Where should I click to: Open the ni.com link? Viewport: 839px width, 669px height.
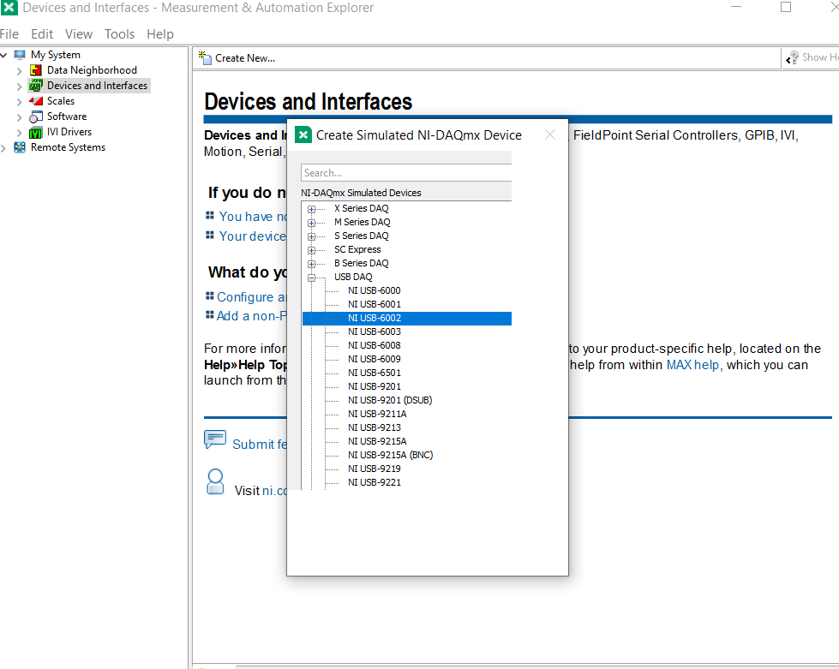274,490
